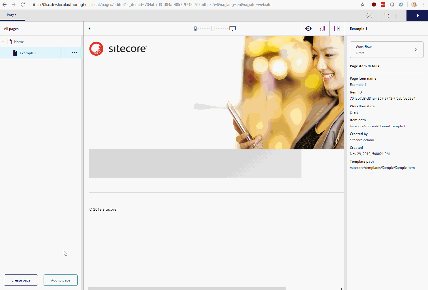
Task: Open the analytics bar chart icon
Action: (x=322, y=29)
